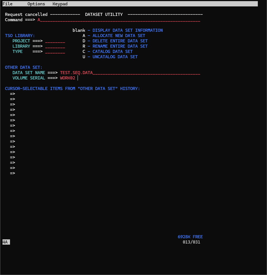Click the 013/031 cursor position indicator
Viewport: 267px width, 275px height.
(191, 242)
